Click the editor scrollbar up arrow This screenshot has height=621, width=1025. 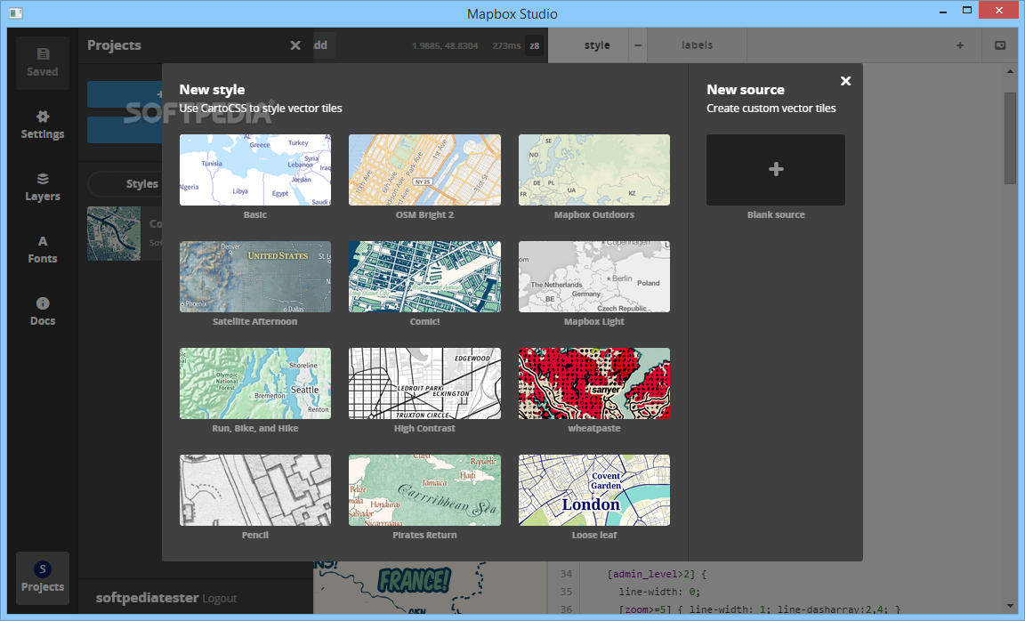pos(1010,71)
